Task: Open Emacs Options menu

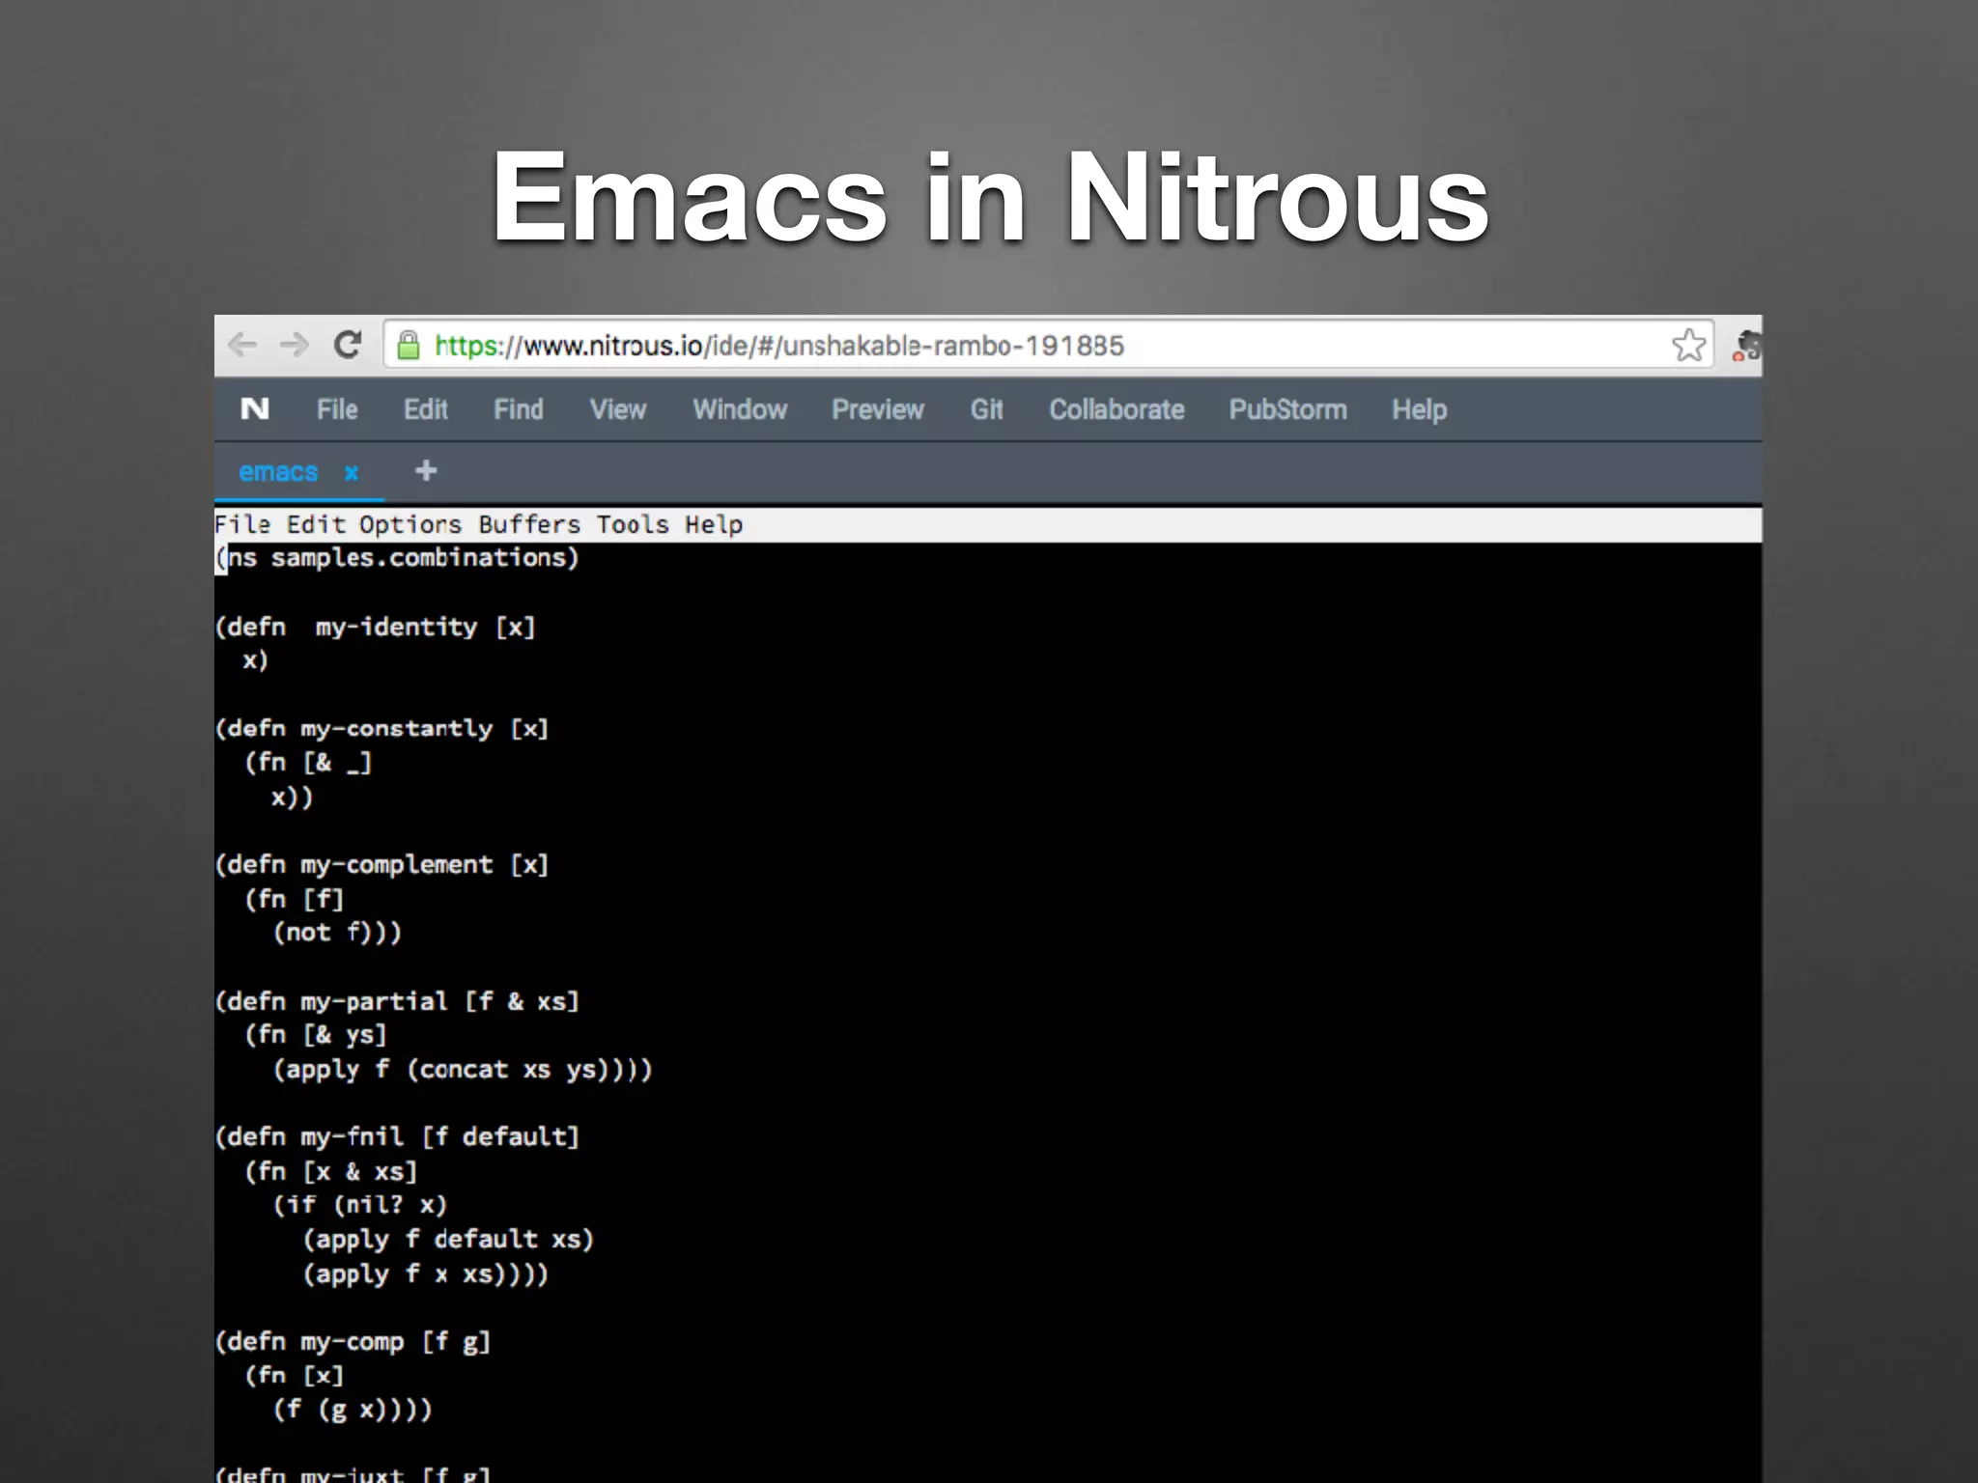Action: [410, 524]
